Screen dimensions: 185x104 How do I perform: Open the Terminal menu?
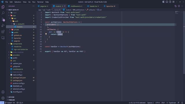tap(40, 2)
